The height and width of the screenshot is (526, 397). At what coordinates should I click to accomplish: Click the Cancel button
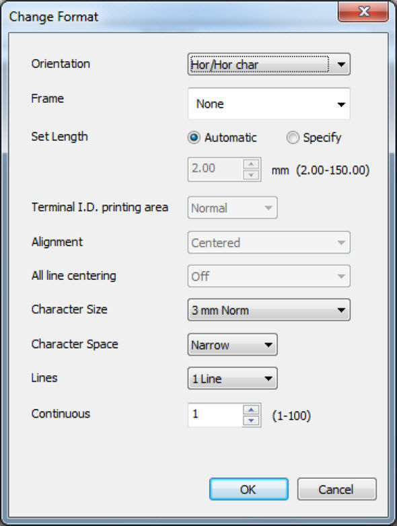pyautogui.click(x=336, y=490)
